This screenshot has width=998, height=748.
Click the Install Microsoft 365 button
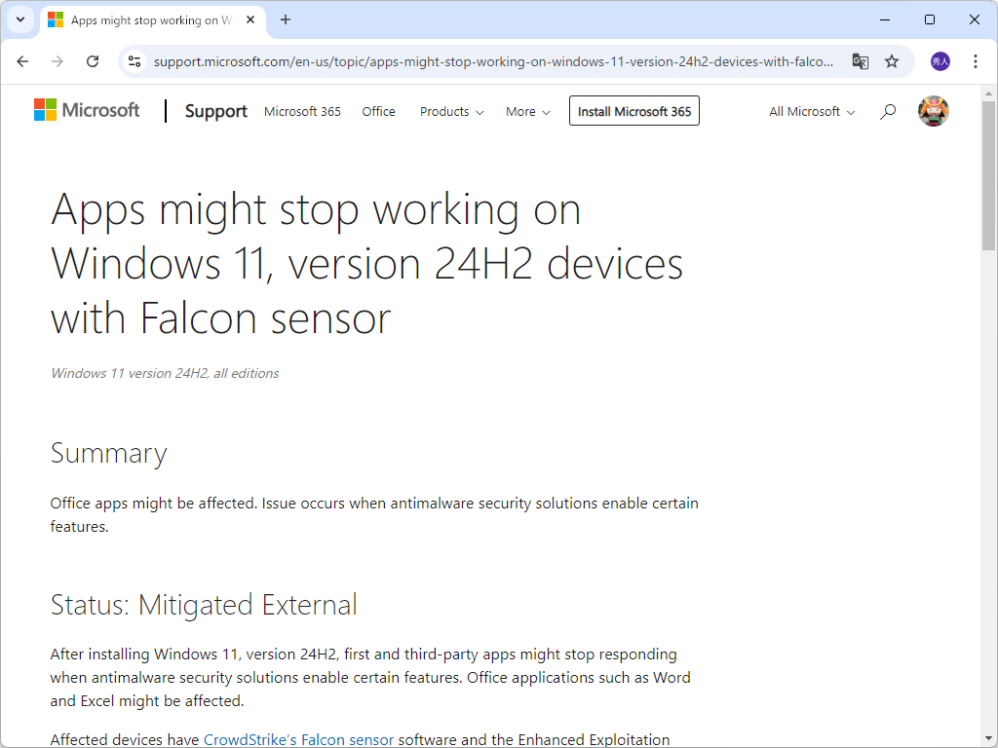click(633, 110)
